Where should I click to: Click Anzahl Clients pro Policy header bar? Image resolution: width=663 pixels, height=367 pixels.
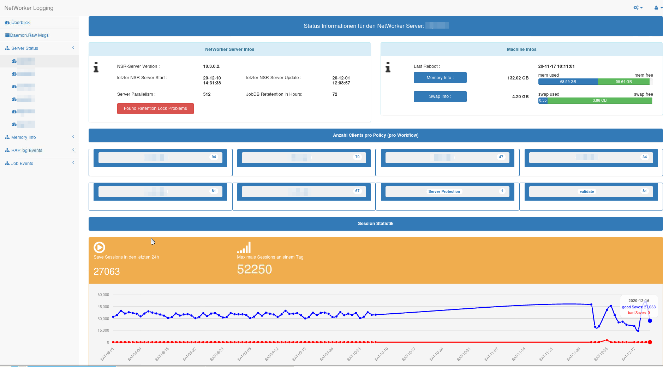pos(376,135)
